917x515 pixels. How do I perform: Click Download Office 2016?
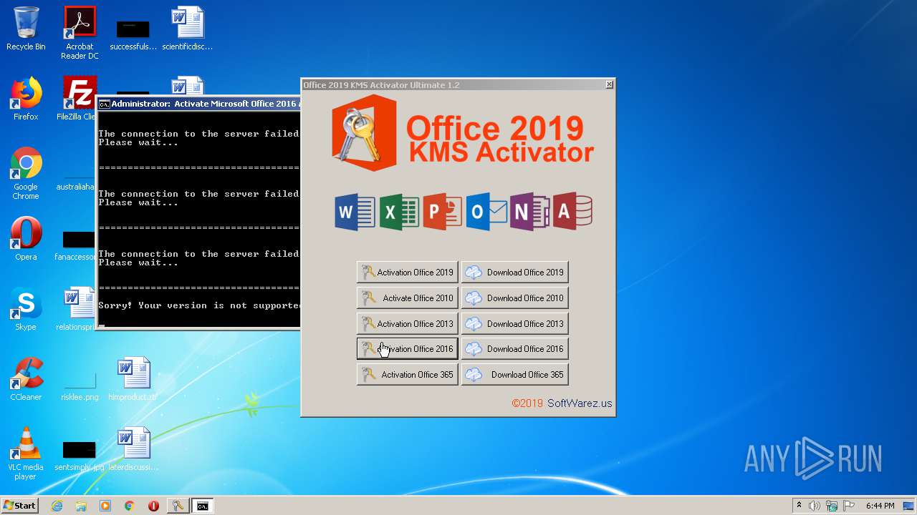(x=514, y=349)
